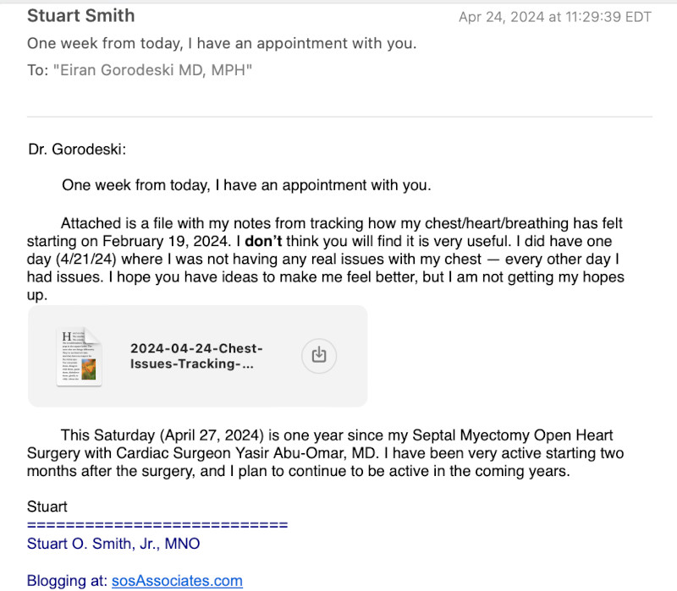
Task: Click the 2024-04-24-Chest-Issues-Tracking attachment filename
Action: point(196,356)
